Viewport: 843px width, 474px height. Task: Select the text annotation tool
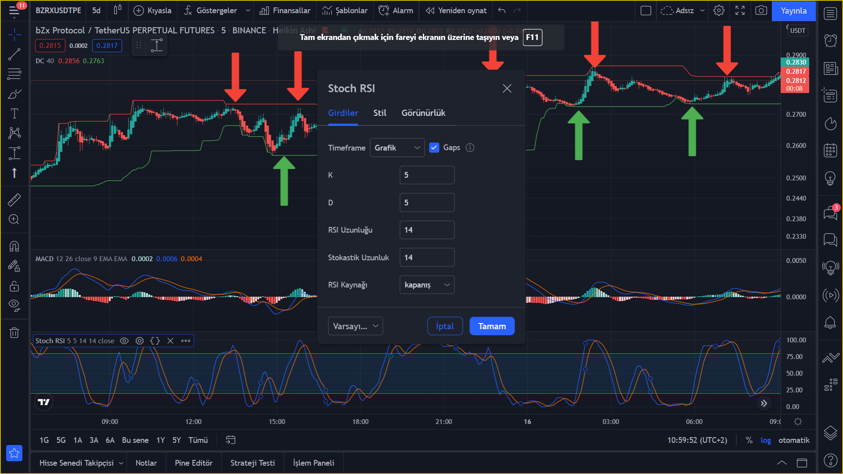coord(14,114)
